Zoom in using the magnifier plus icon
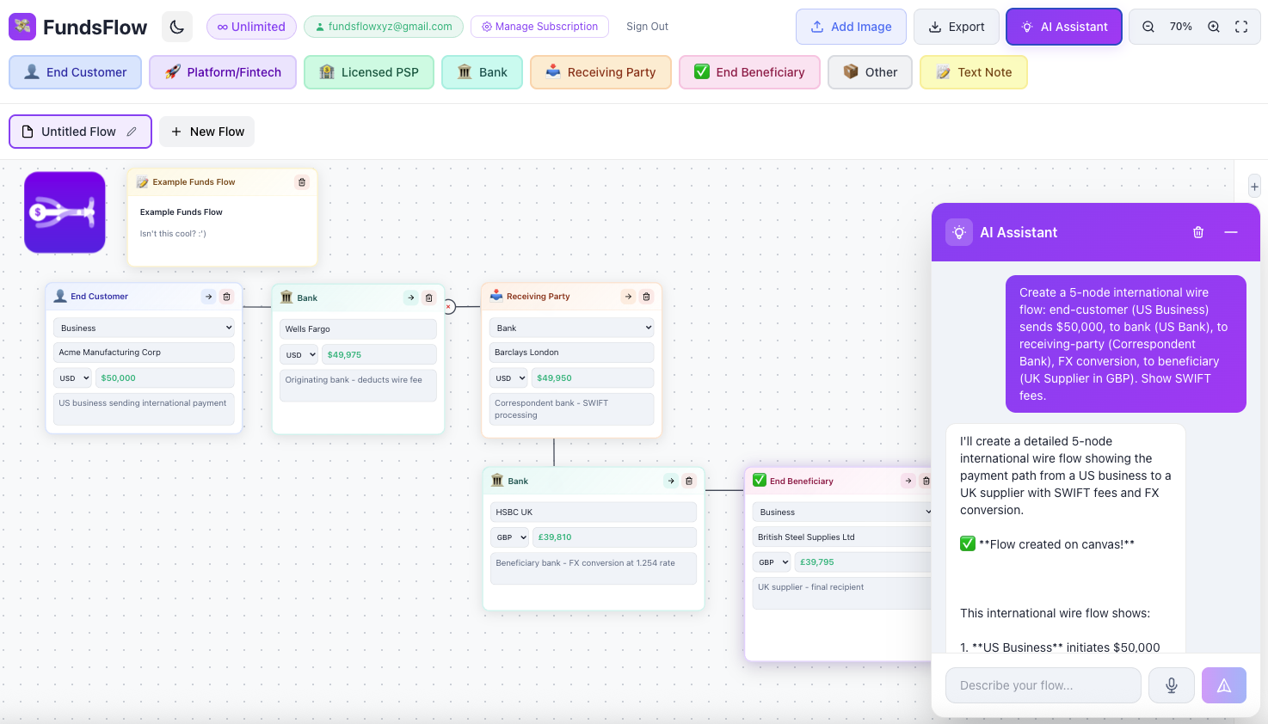1268x724 pixels. pyautogui.click(x=1214, y=27)
